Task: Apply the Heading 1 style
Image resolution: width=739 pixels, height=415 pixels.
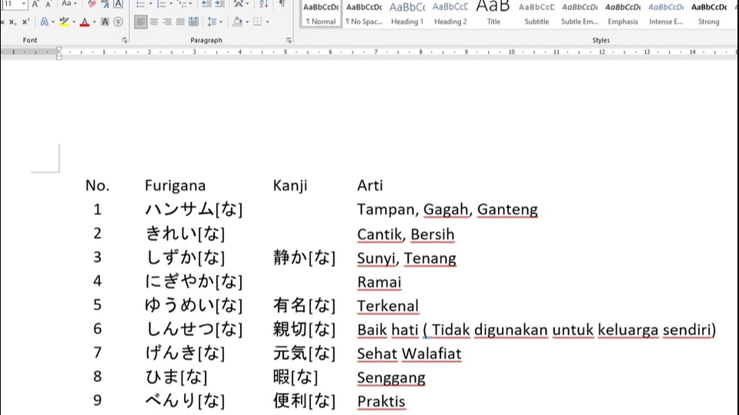Action: pyautogui.click(x=407, y=13)
